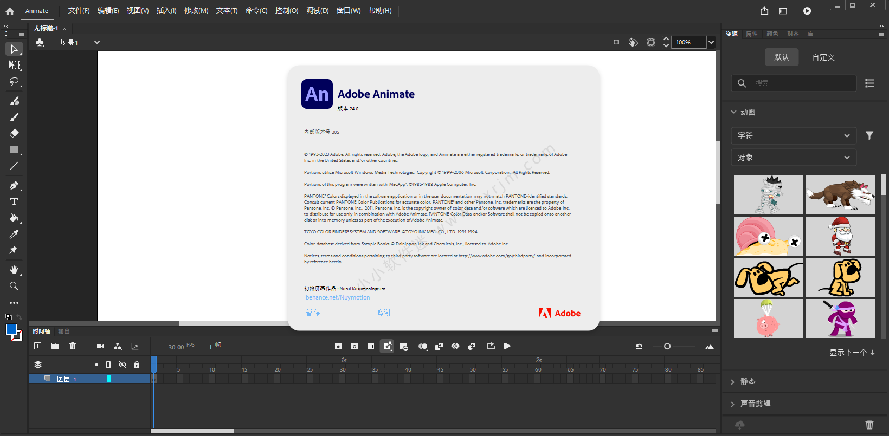This screenshot has width=889, height=436.
Task: Open the 字符 category dropdown
Action: pyautogui.click(x=794, y=135)
